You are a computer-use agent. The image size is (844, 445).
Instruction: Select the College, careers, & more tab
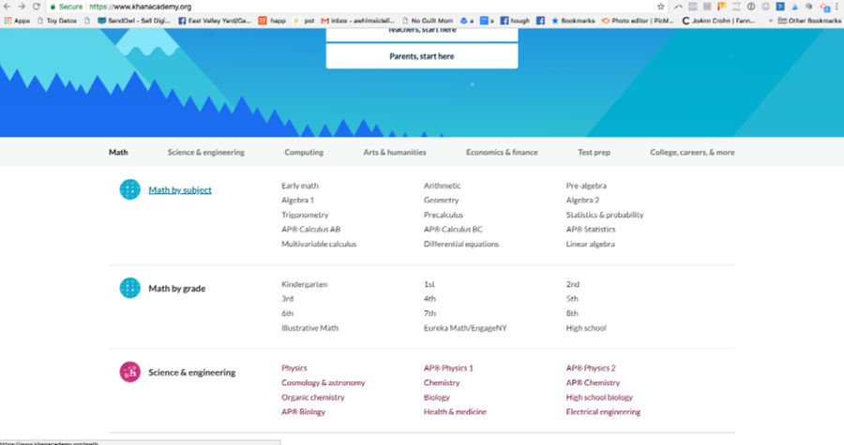[692, 152]
